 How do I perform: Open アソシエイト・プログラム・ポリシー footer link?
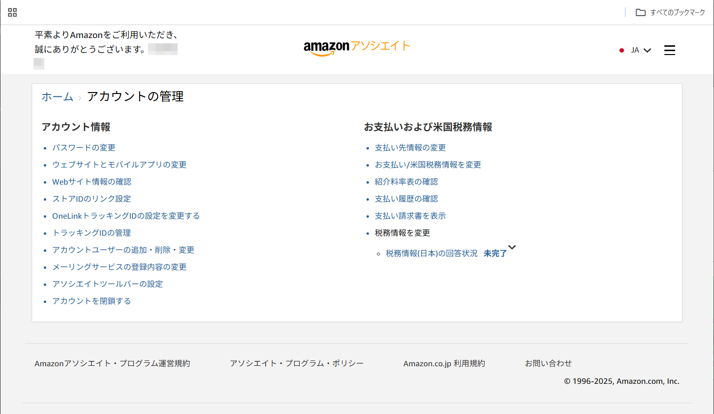[x=296, y=363]
